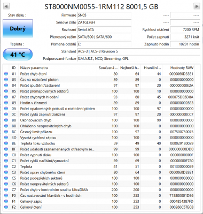Image resolution: width=203 pixels, height=214 pixels.
Task: Select the Teplota toku vzduchu row
Action: click(99, 143)
